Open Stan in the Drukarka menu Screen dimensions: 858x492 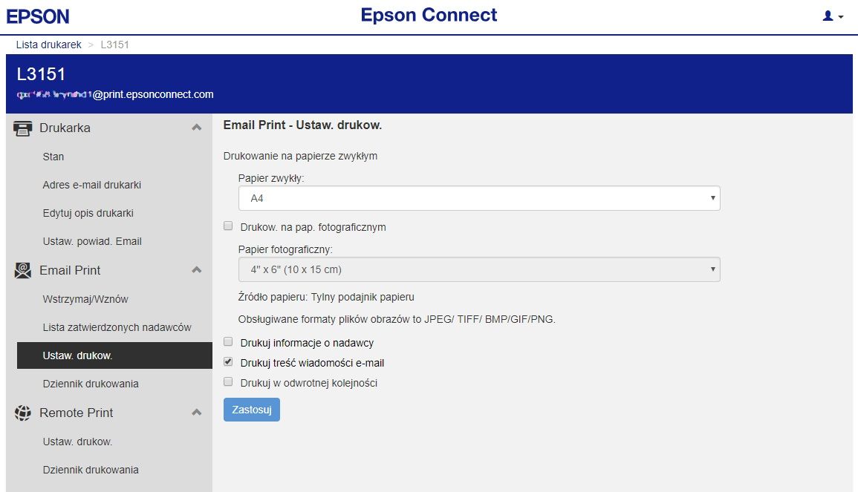(53, 157)
